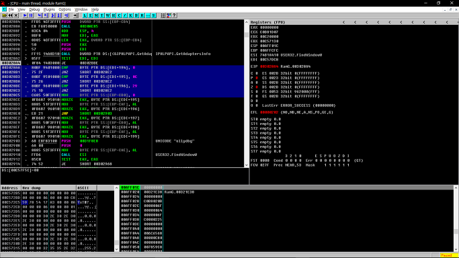Click the Go to address icon

click(x=75, y=15)
